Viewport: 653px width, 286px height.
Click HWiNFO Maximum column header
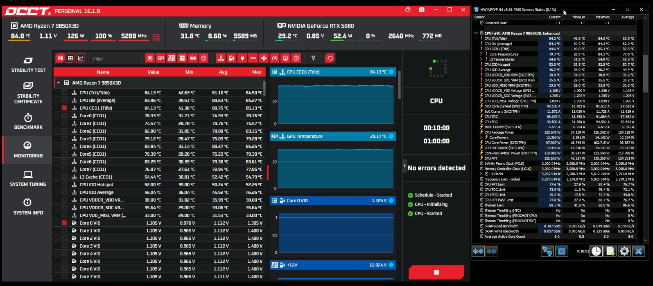coord(603,17)
